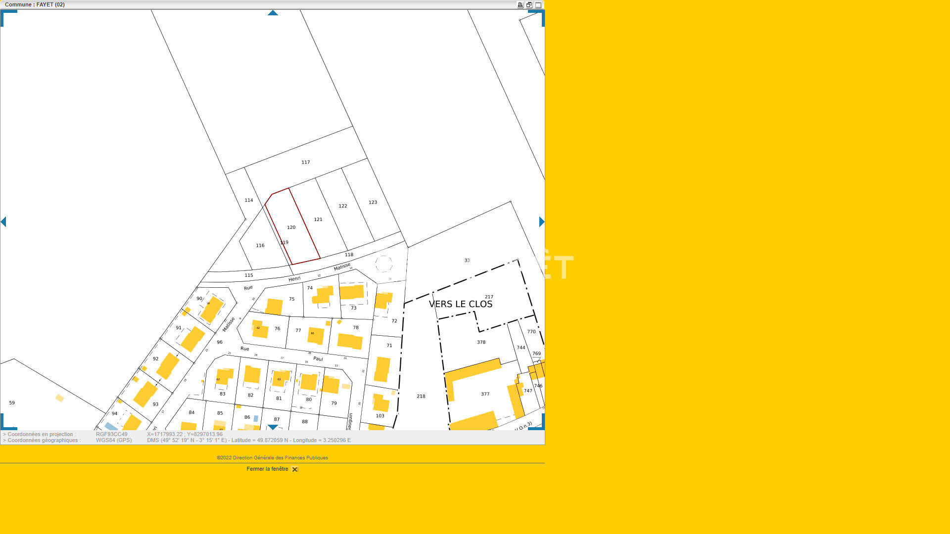Click parcel number 73

[354, 308]
